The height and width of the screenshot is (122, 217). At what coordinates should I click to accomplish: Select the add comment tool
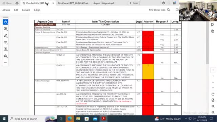coord(5,29)
